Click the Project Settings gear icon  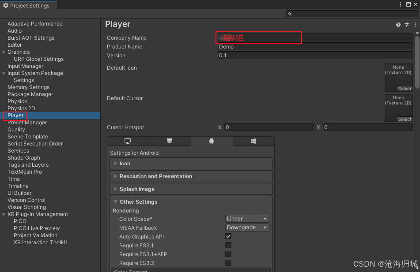pyautogui.click(x=6, y=5)
